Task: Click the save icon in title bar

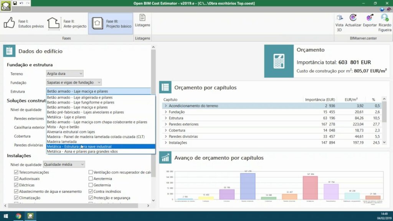Action: click(x=15, y=3)
